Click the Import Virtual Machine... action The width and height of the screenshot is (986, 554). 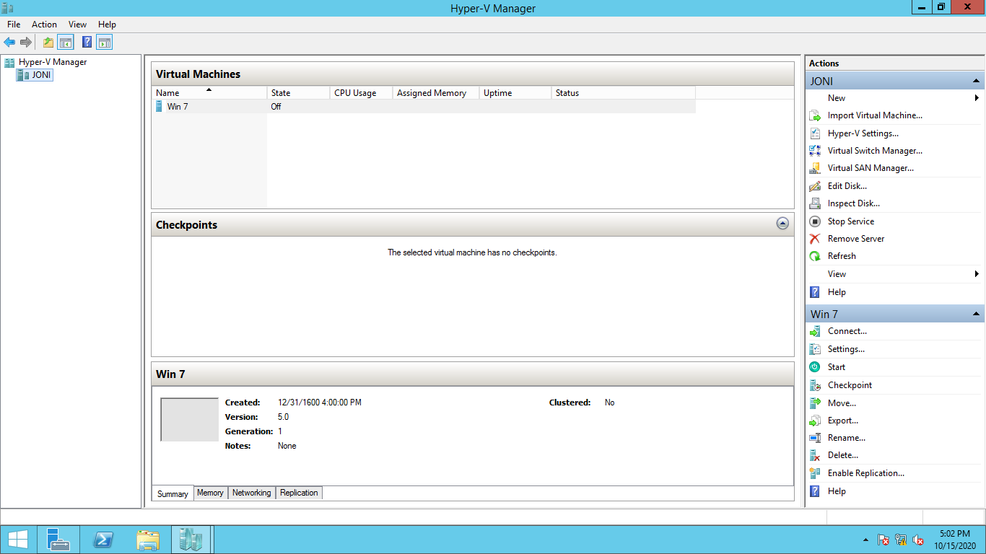click(x=875, y=115)
